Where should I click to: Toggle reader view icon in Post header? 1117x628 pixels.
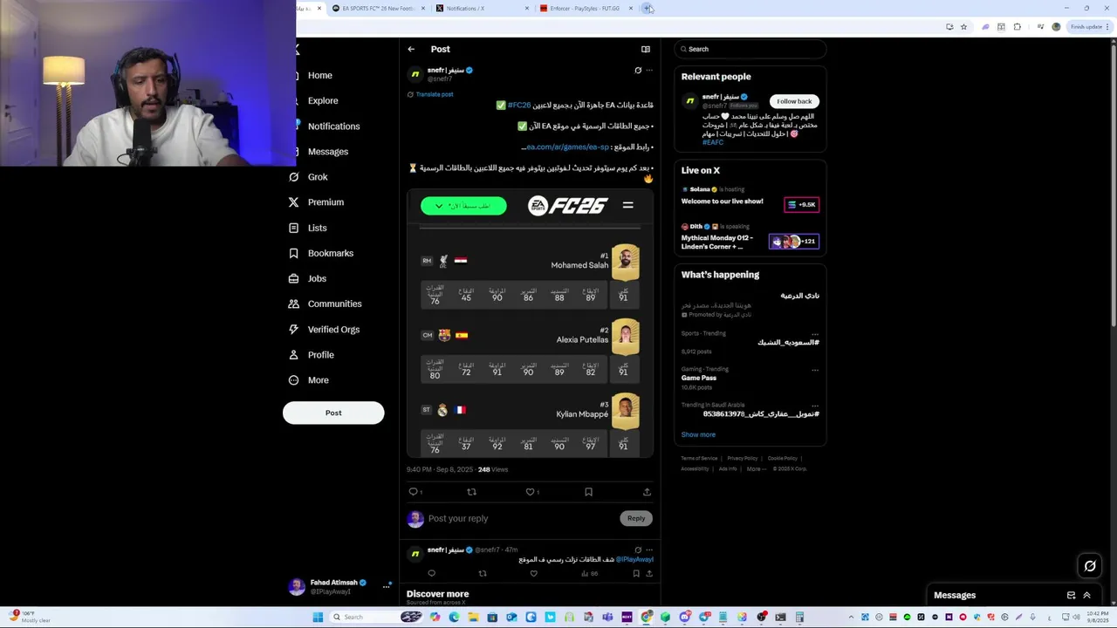[646, 49]
